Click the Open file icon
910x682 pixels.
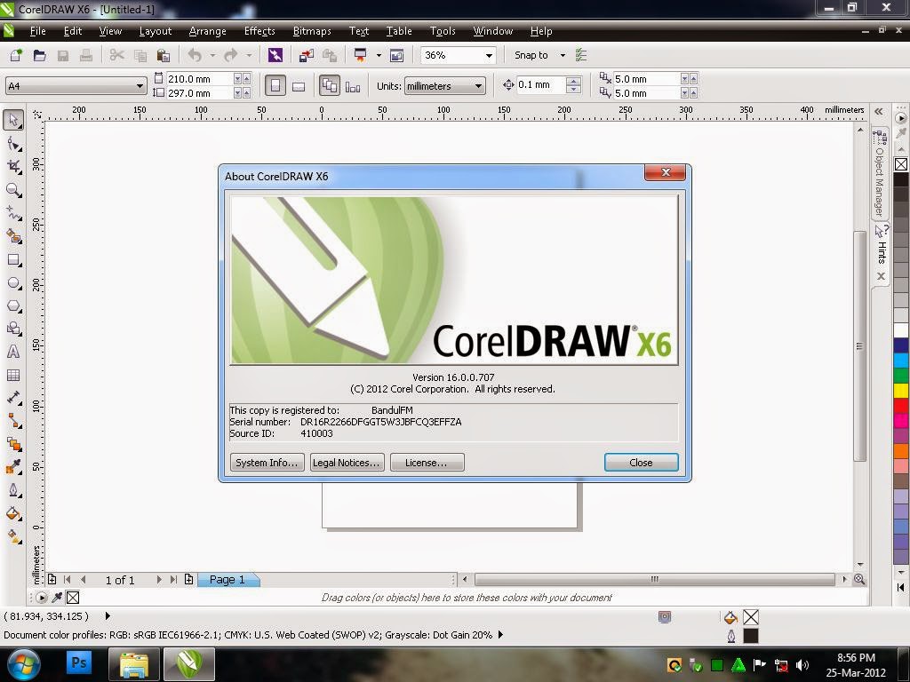[39, 55]
